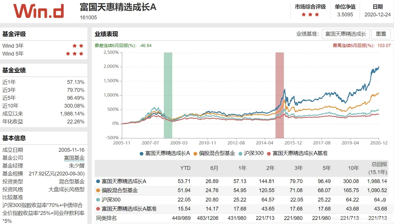Click 近3年 return 79.70%
394x224 pixels.
coord(76,90)
